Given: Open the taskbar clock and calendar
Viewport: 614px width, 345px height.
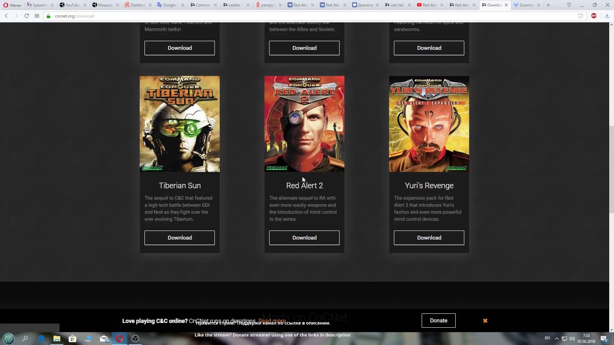Looking at the screenshot, I should [x=586, y=339].
